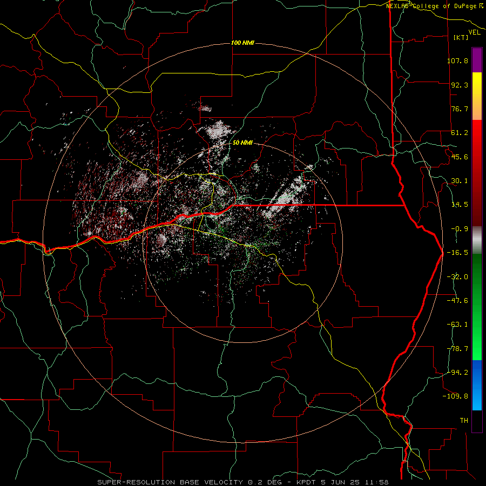Click the 50 NMI range ring label
Screen dimensions: 486x486
pos(242,143)
